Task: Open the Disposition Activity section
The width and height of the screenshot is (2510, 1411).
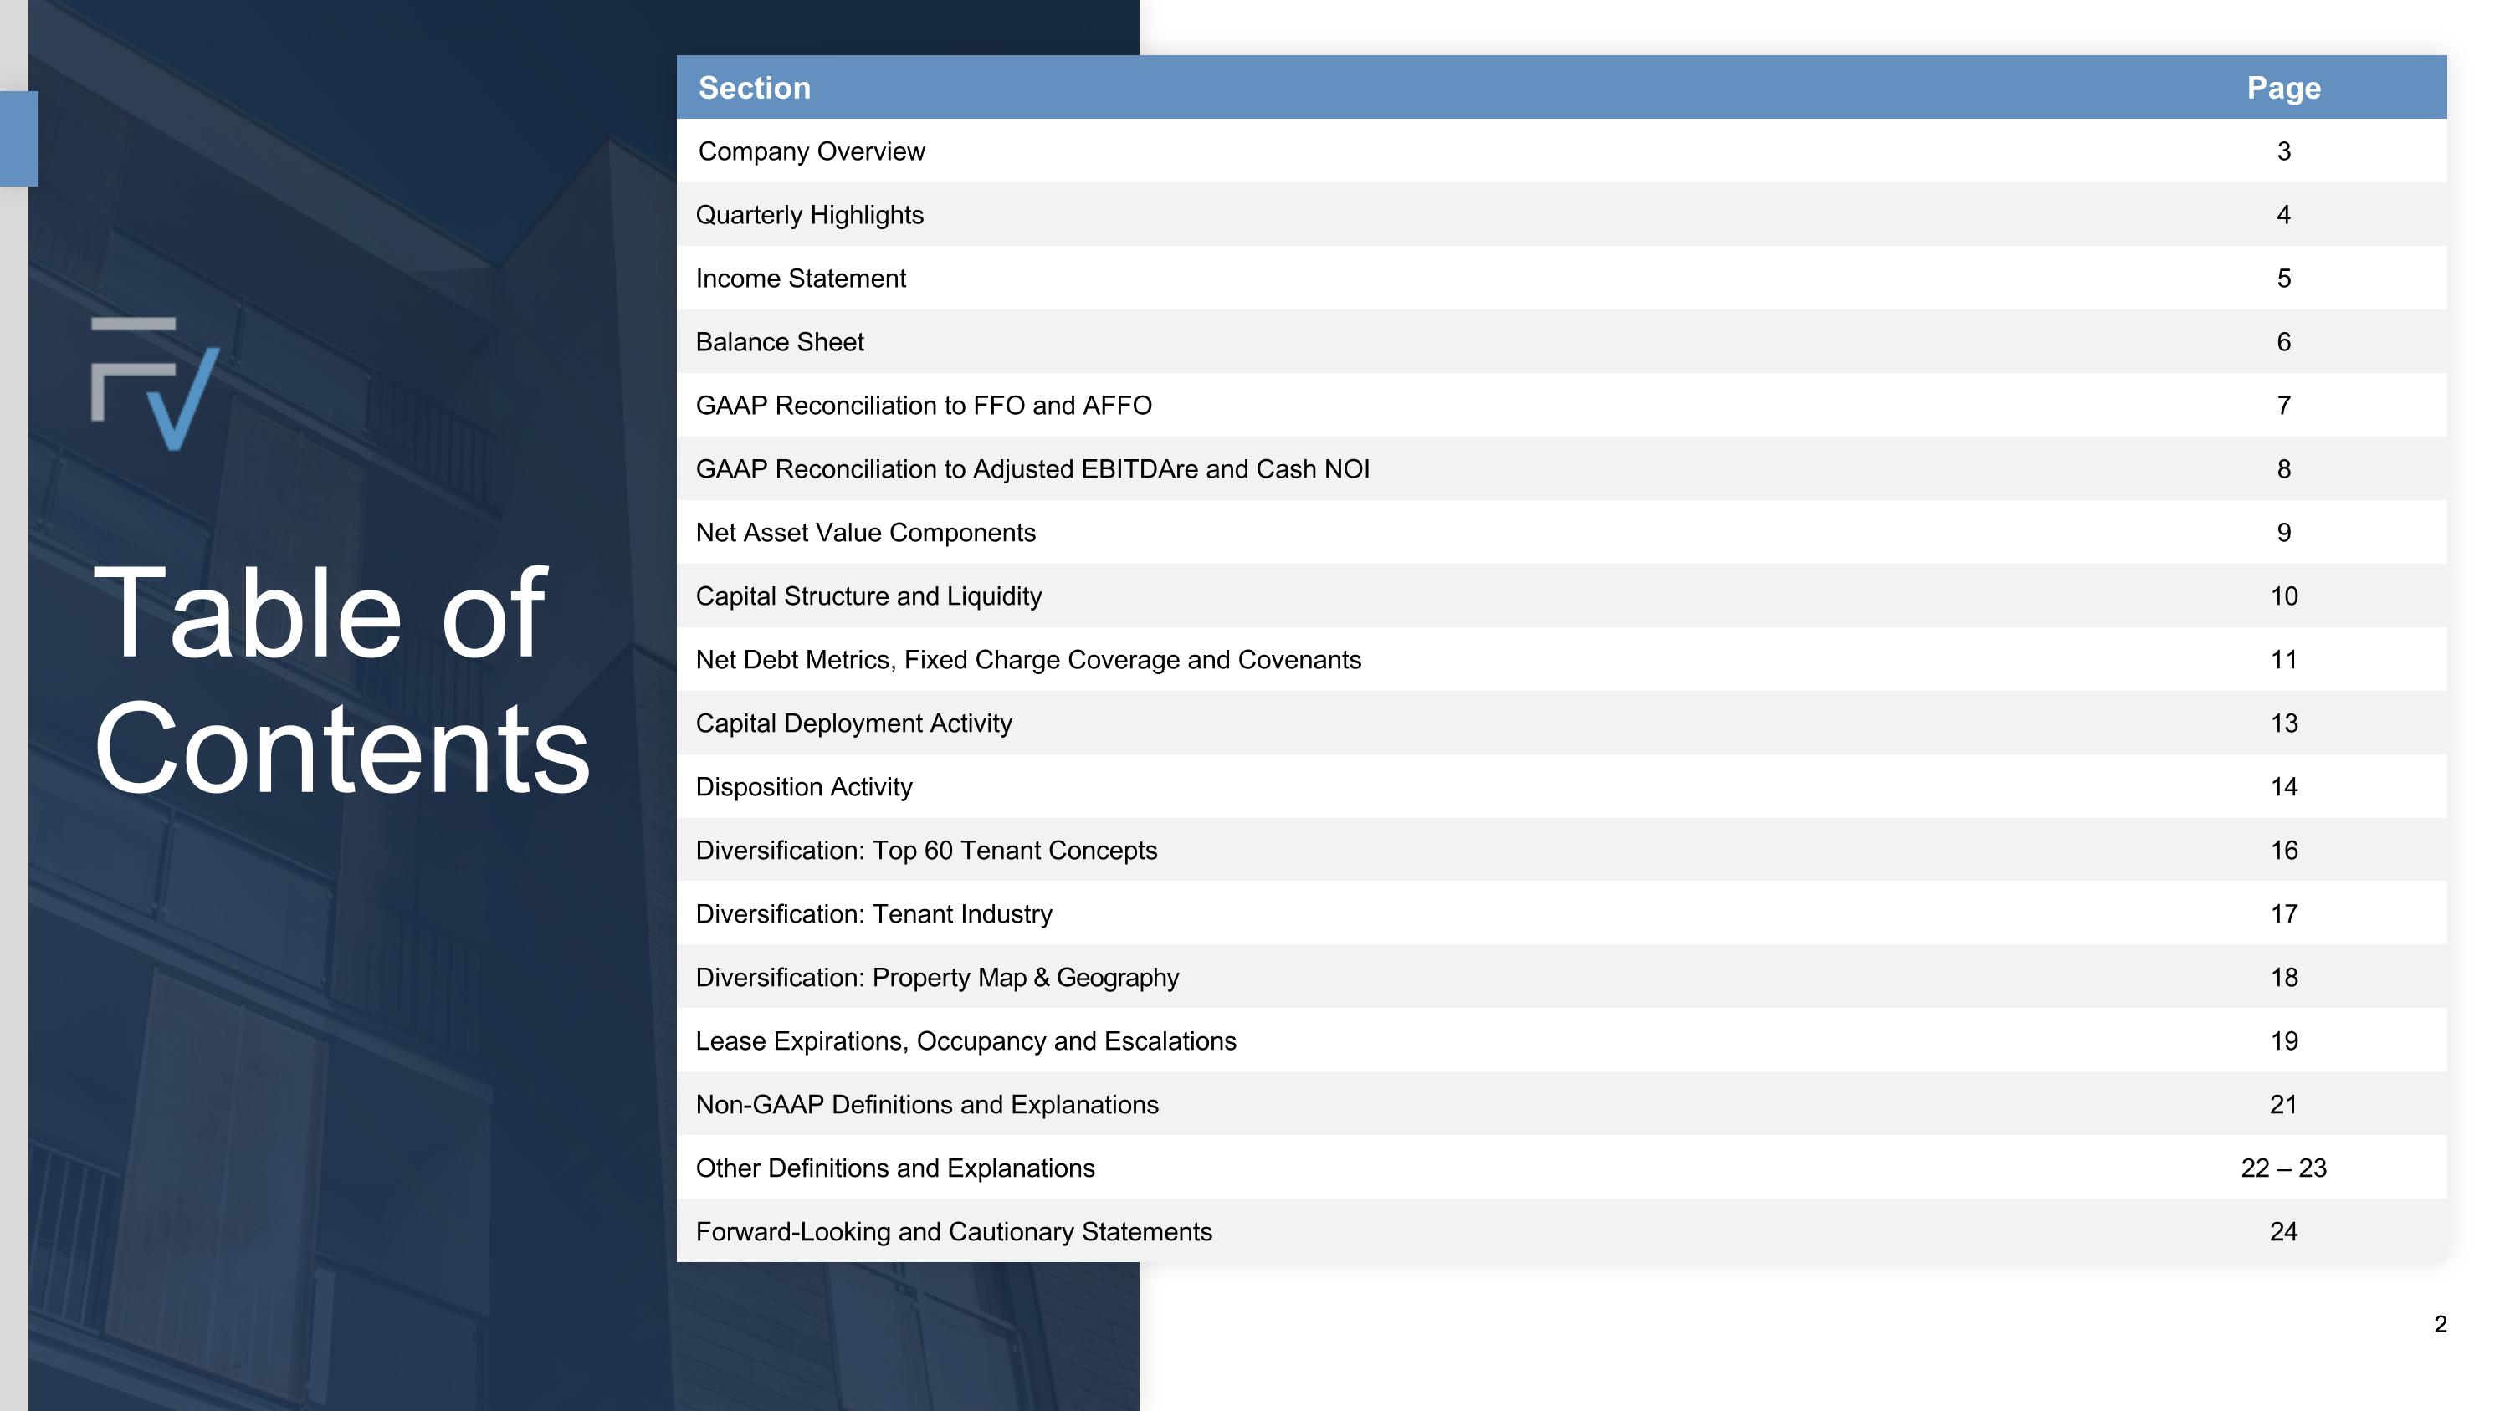Action: [804, 787]
